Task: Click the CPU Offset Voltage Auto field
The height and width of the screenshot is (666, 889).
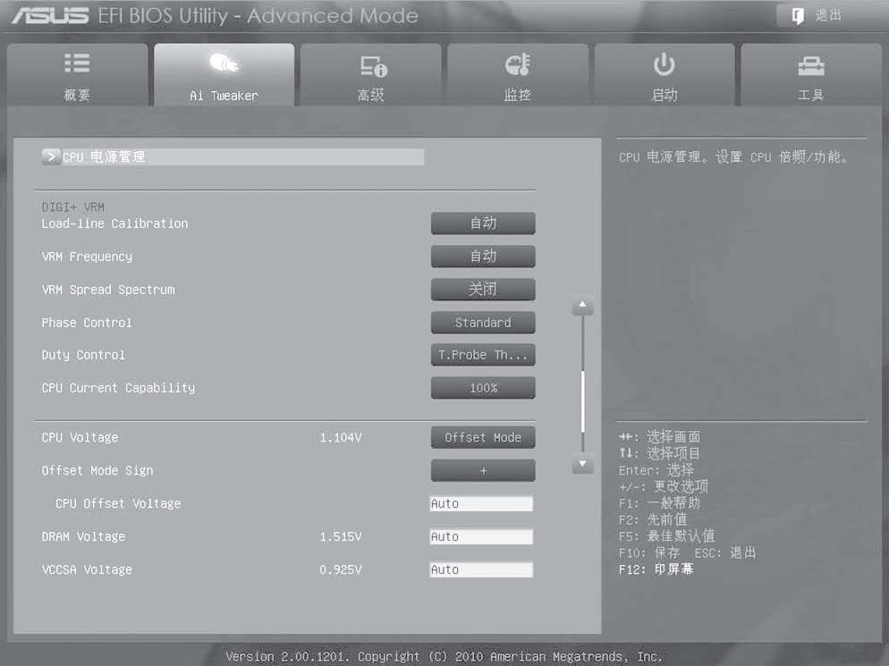Action: (481, 503)
